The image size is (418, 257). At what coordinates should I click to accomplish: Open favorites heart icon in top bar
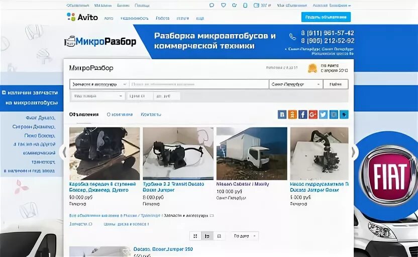[x=224, y=5]
